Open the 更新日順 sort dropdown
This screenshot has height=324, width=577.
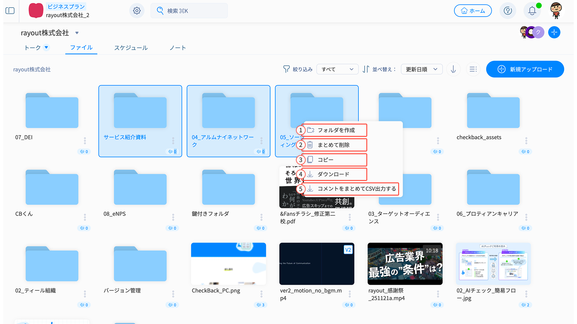421,69
